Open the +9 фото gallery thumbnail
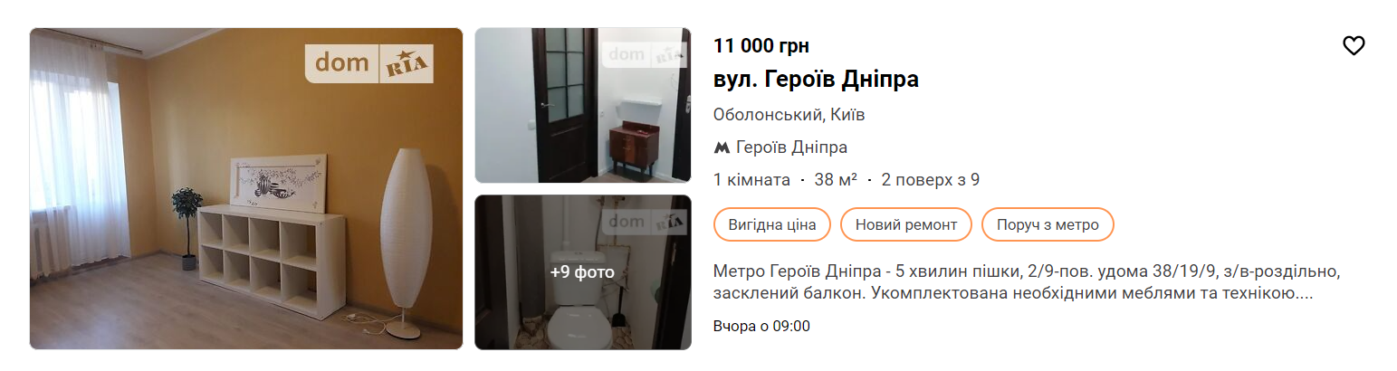This screenshot has height=371, width=1397. tap(583, 272)
